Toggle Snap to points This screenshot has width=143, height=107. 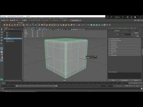coord(35,20)
